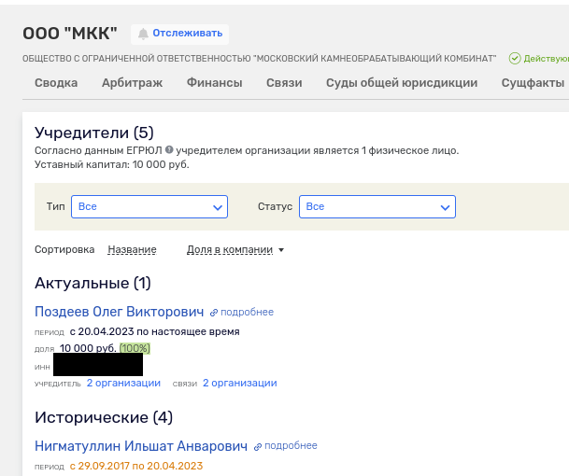Click the Актуальные (1) heading

tap(92, 283)
